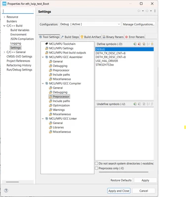Open CMSIS-SVD Settings page
The height and width of the screenshot is (197, 186).
pyautogui.click(x=19, y=57)
